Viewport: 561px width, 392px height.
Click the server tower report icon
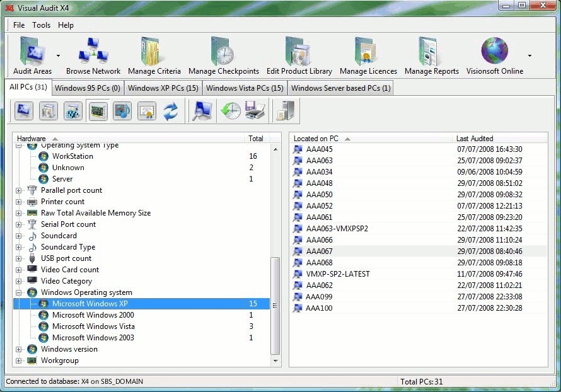click(x=286, y=111)
